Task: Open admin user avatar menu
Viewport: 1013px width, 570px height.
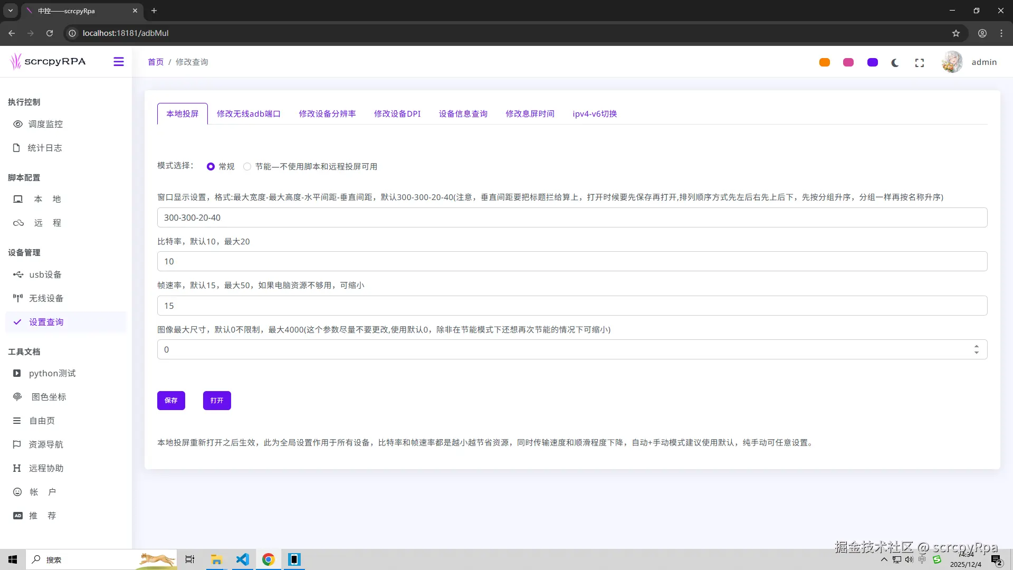Action: [952, 62]
